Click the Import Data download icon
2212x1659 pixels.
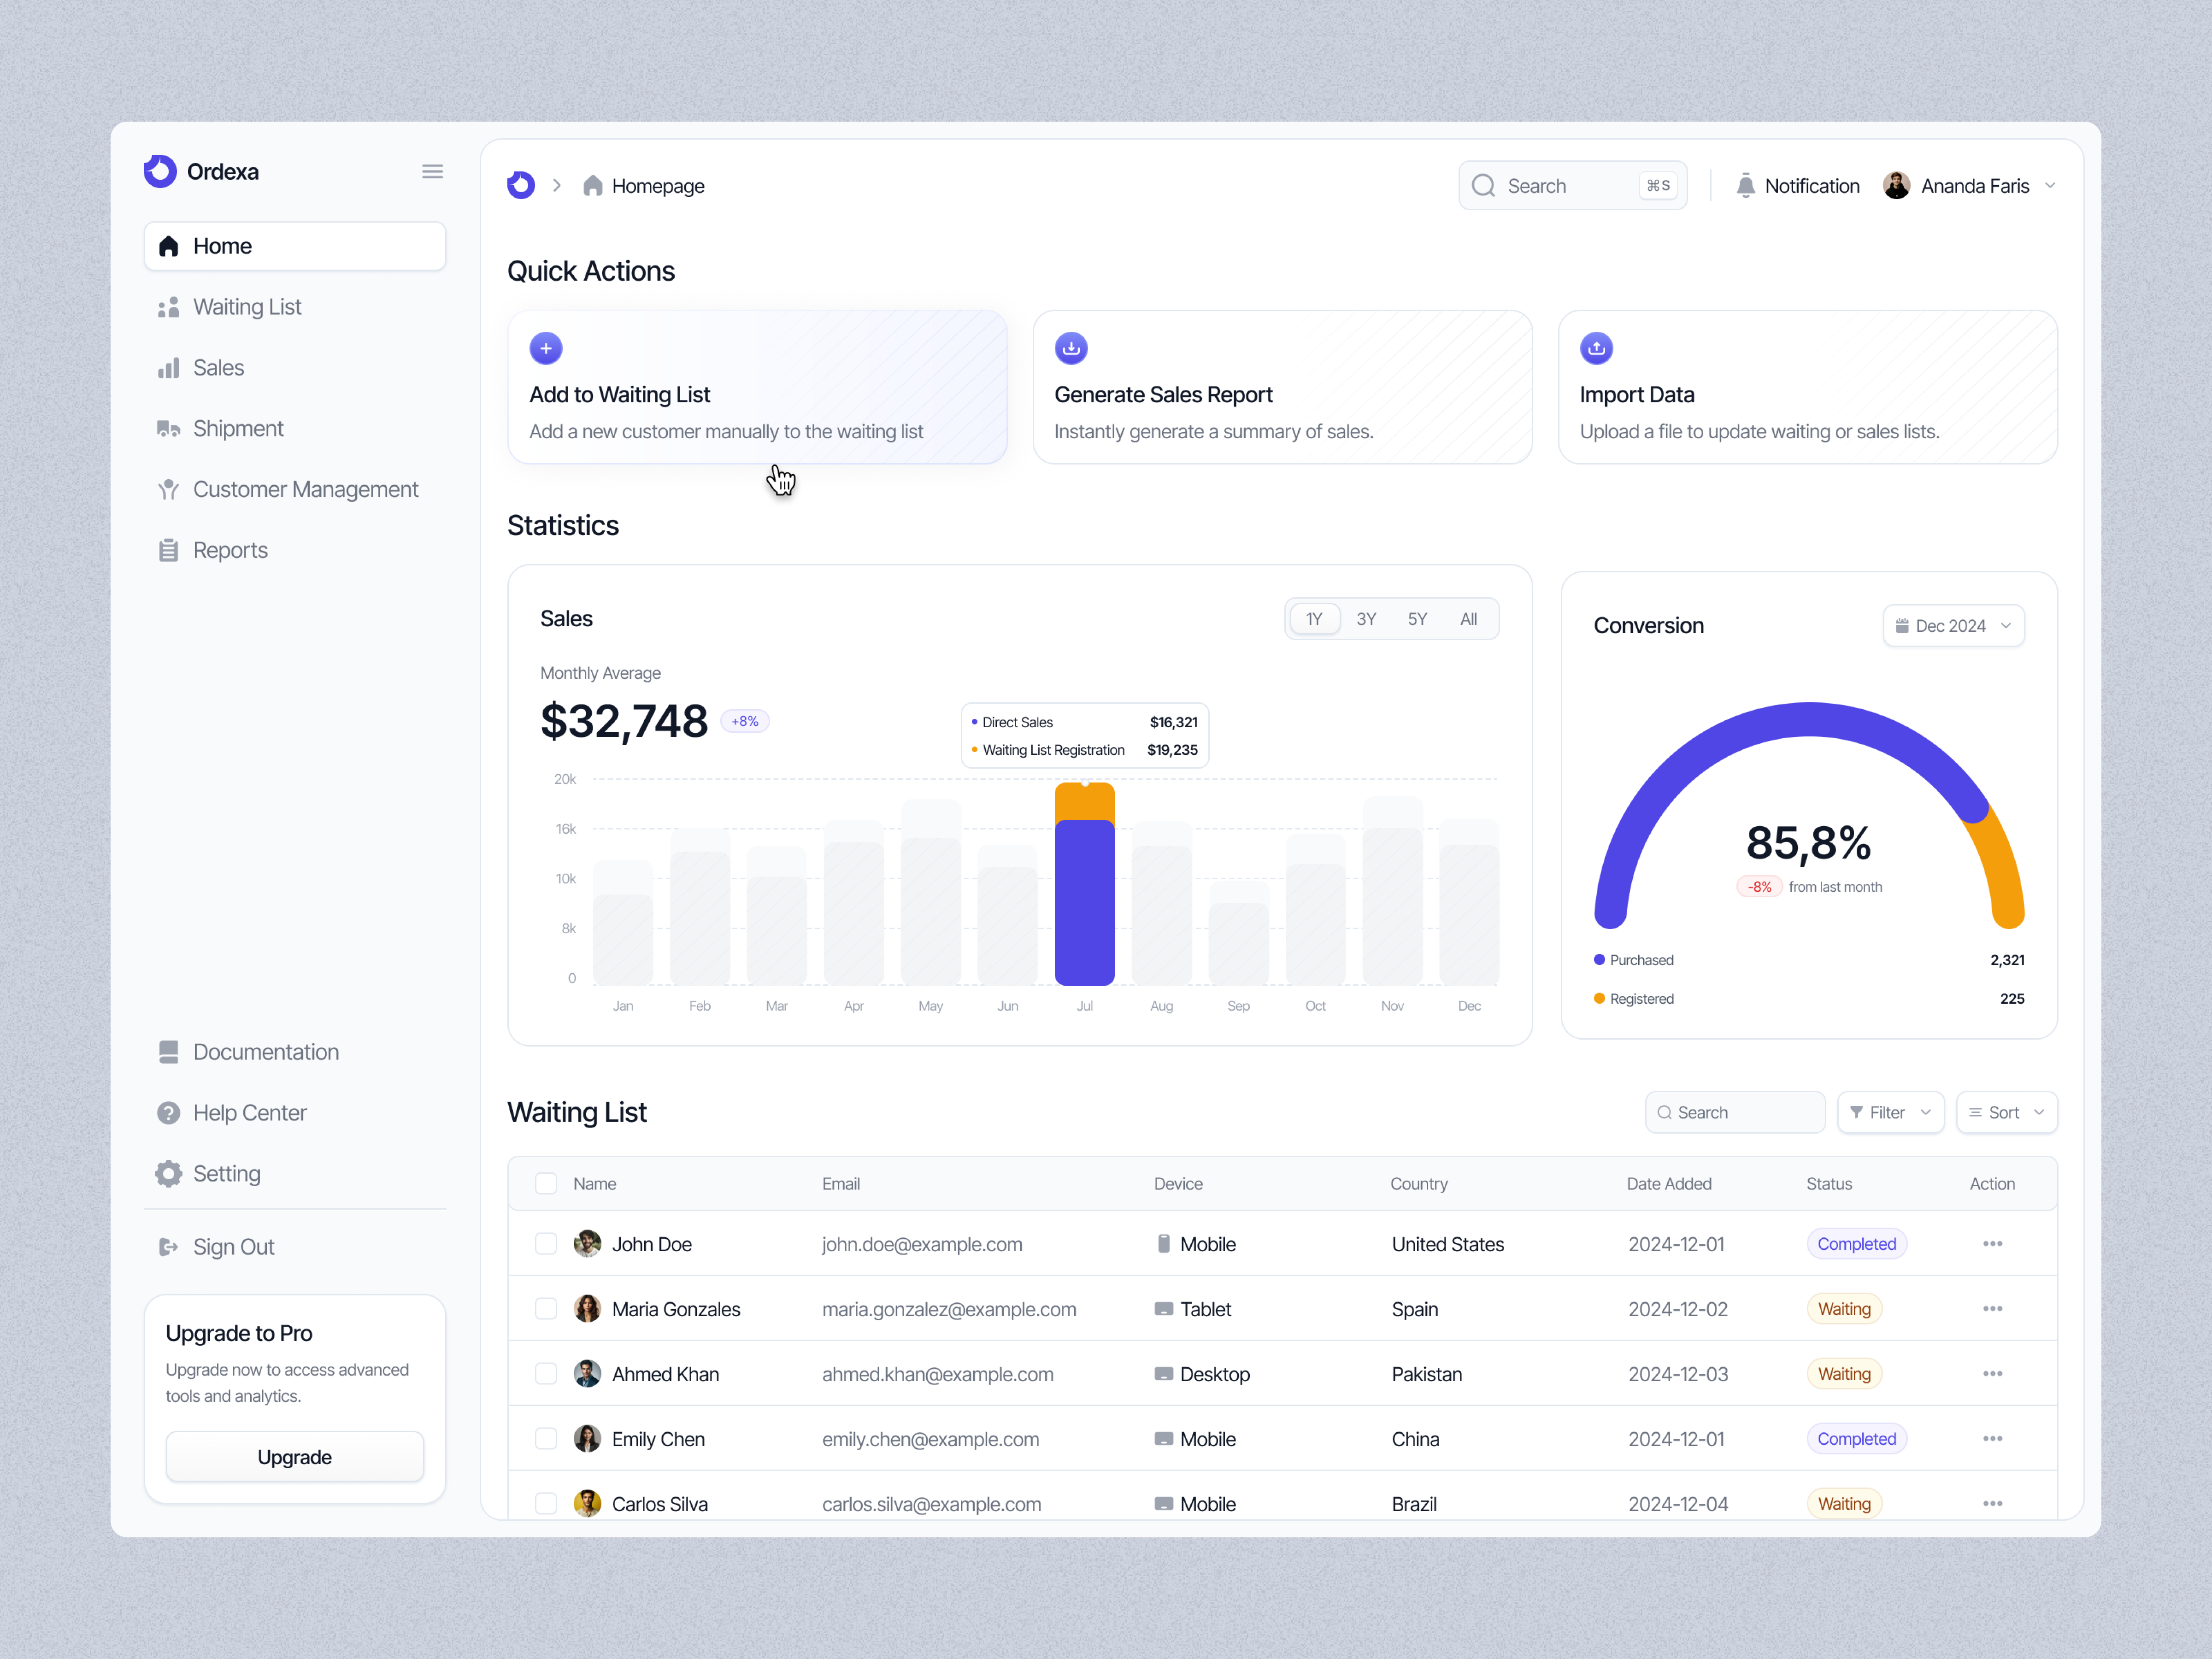(1596, 348)
